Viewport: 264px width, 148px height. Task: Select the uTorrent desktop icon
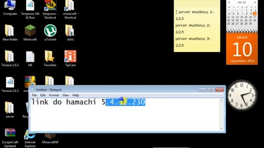point(50,33)
